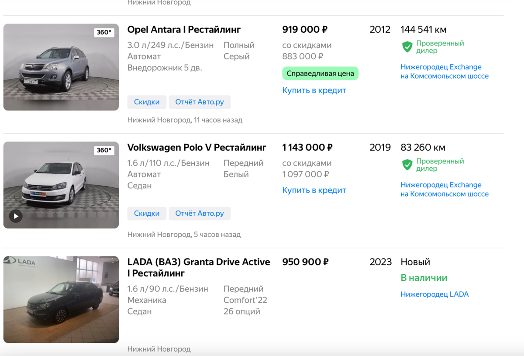This screenshot has width=524, height=356.
Task: Click price 919 000 ₽
Action: (305, 30)
